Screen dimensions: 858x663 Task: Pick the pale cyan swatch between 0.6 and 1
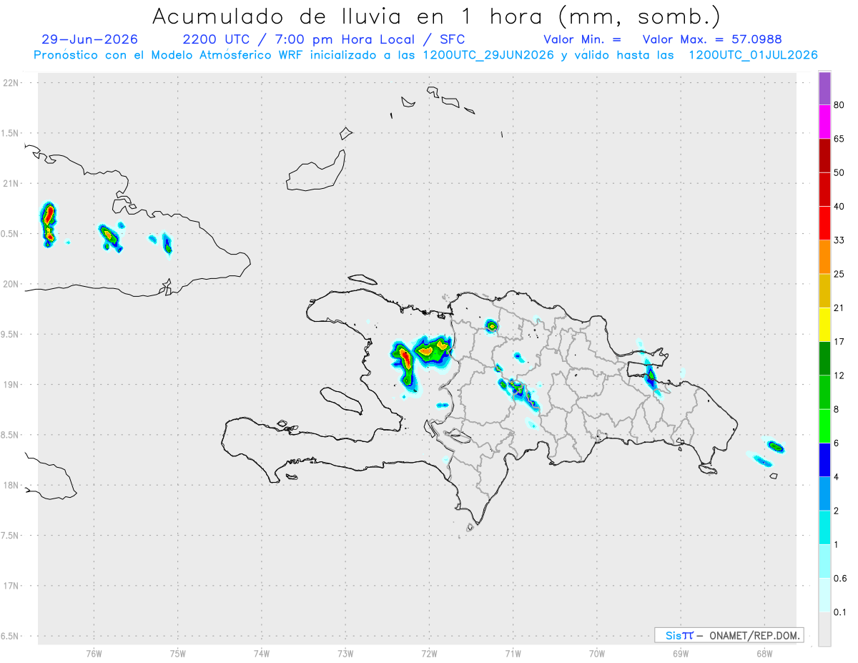(824, 561)
